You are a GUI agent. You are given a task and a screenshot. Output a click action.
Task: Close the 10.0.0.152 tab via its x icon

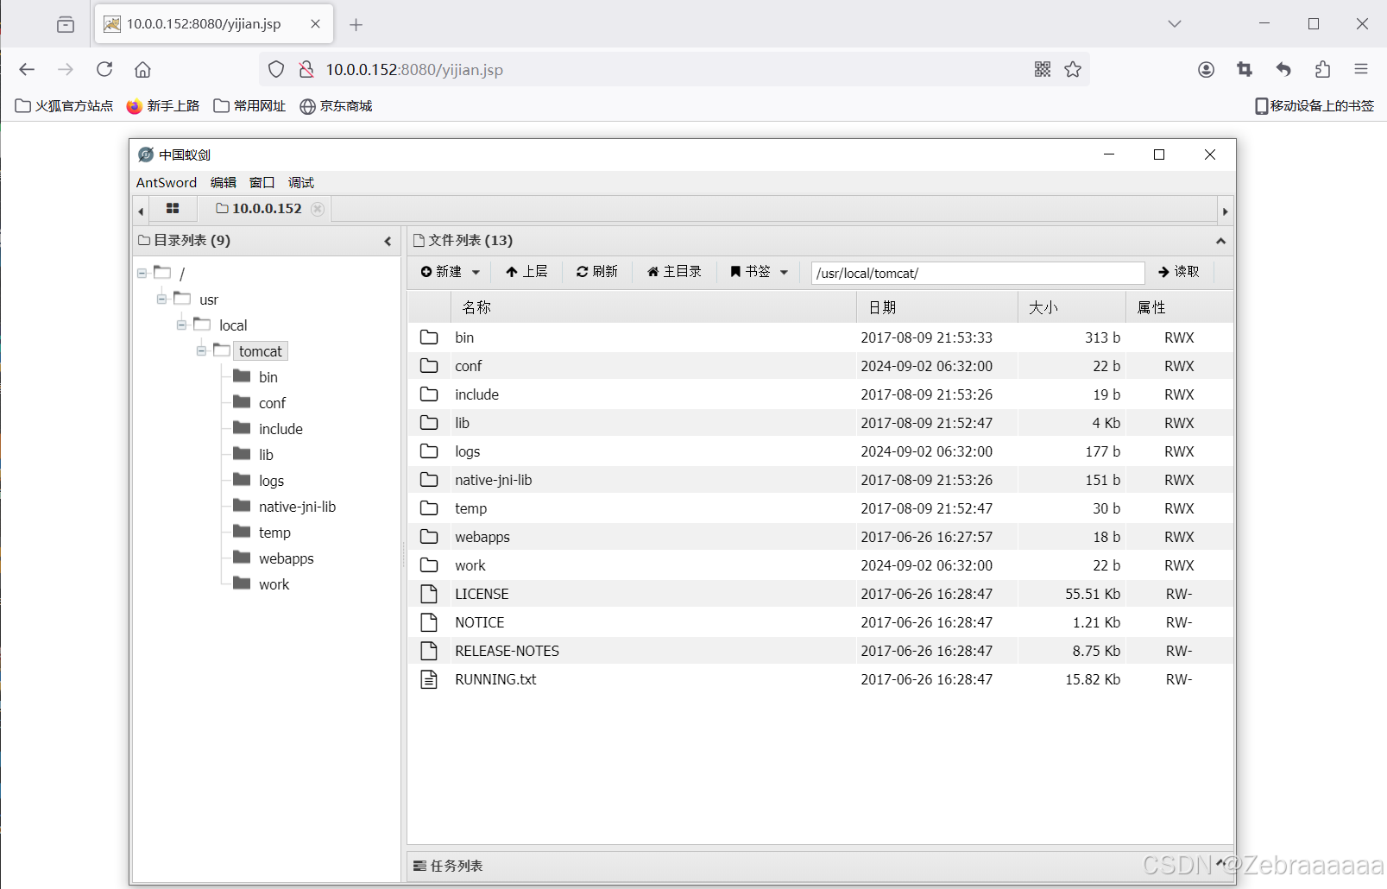click(x=318, y=209)
